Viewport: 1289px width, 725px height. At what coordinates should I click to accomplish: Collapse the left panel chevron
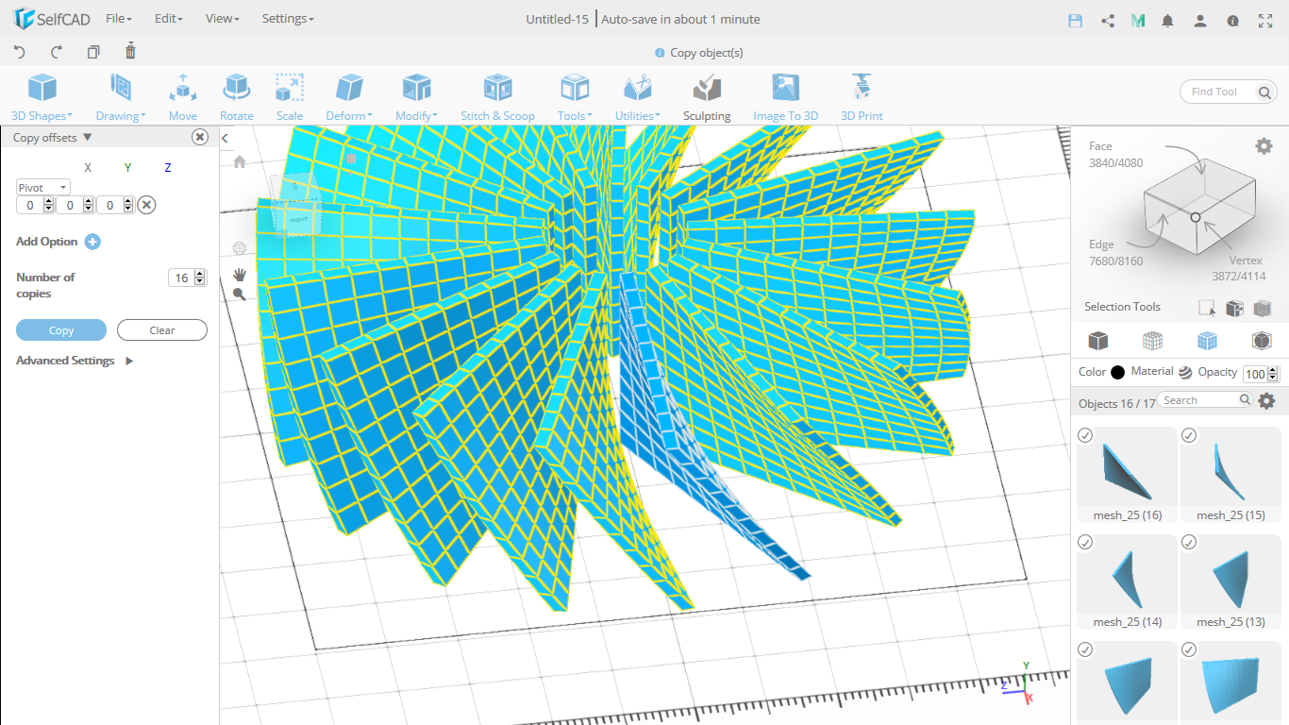tap(225, 139)
